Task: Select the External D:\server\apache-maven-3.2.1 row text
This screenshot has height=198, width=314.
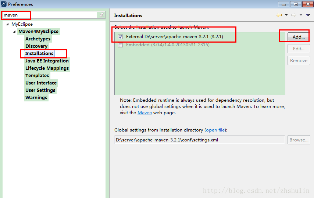Action: tap(174, 37)
